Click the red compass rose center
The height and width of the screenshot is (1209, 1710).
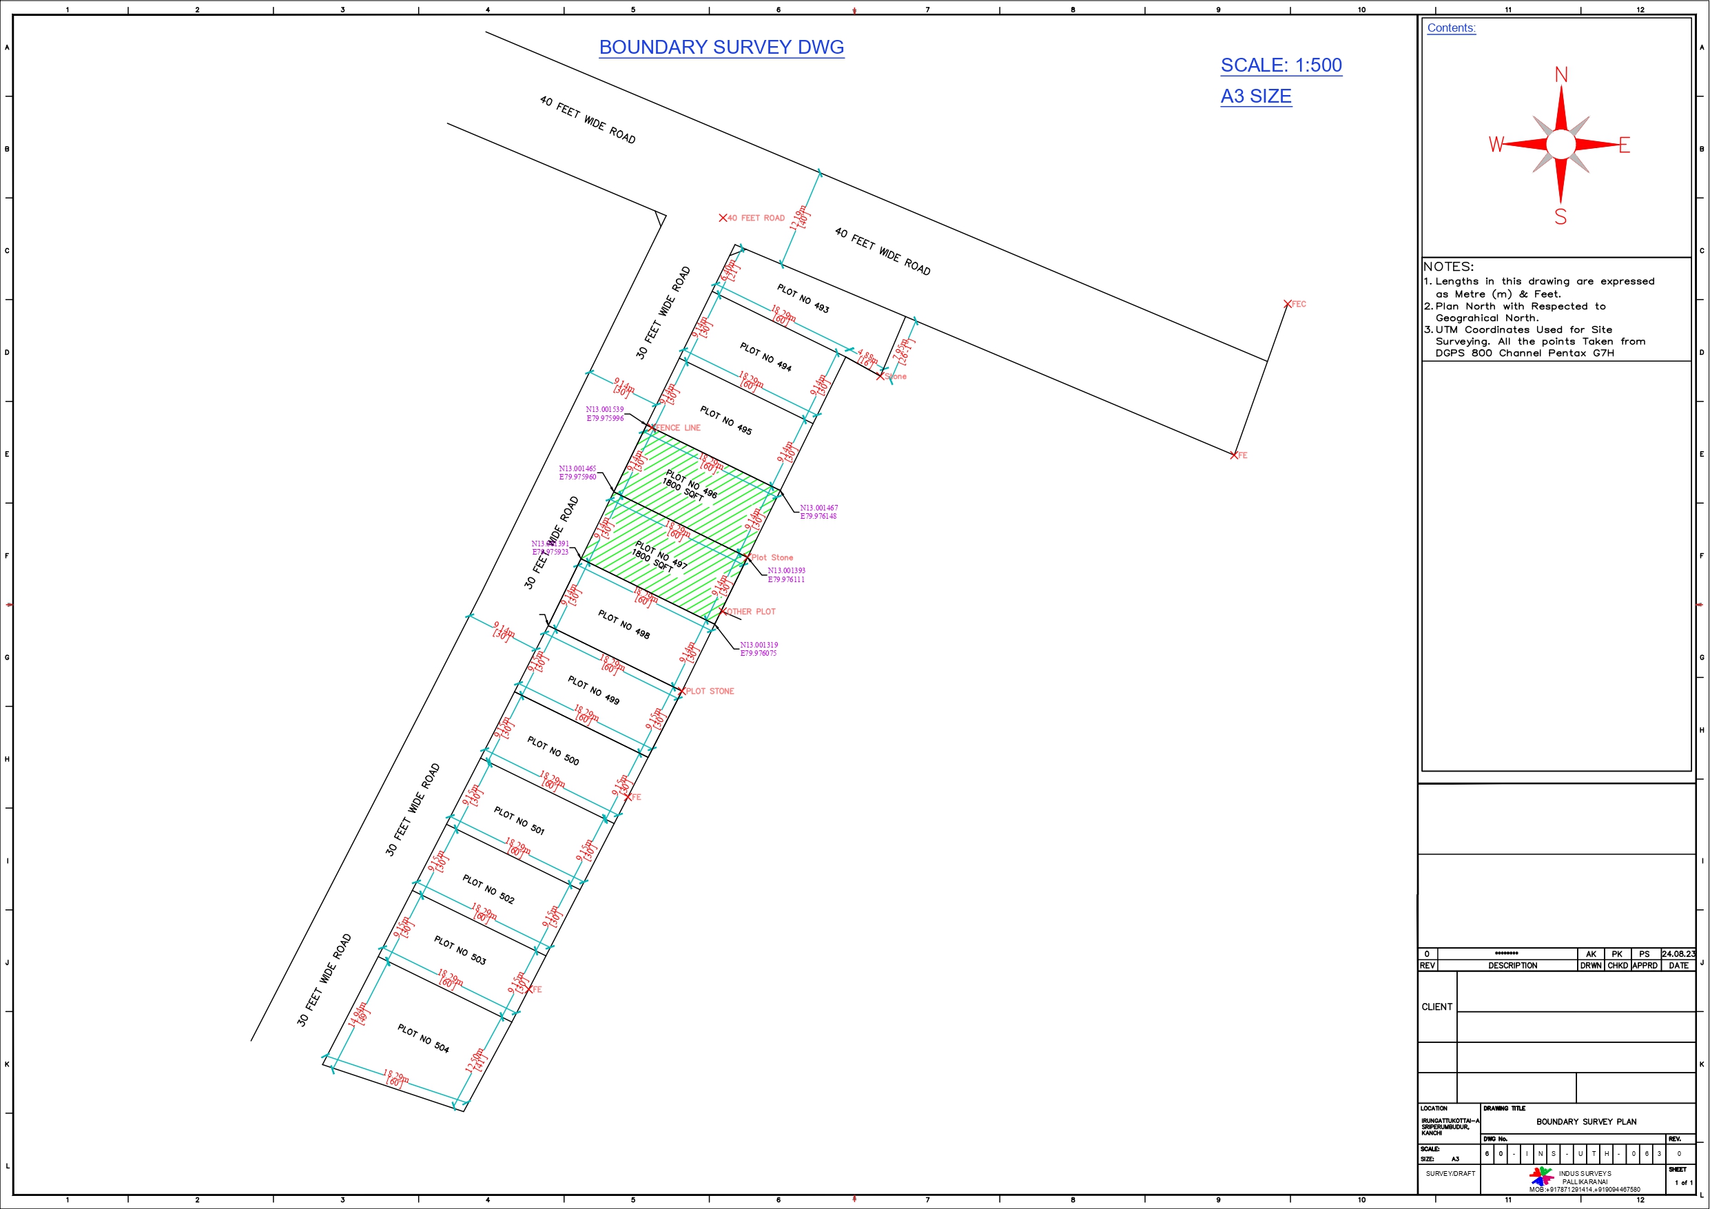1560,145
